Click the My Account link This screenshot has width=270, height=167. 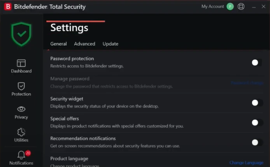(x=212, y=7)
